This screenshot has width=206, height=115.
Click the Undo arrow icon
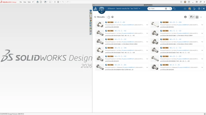[63, 2]
